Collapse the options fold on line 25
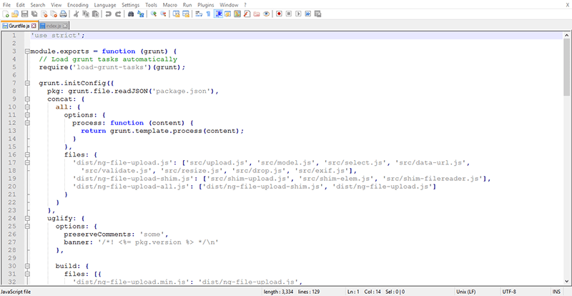 pos(27,226)
